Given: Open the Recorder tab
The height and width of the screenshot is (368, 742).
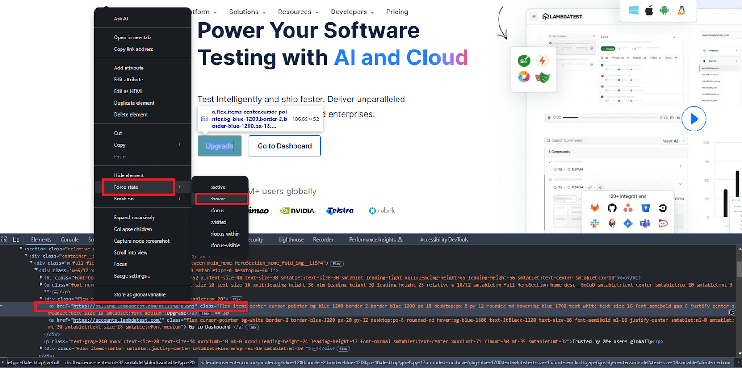Looking at the screenshot, I should pos(323,240).
